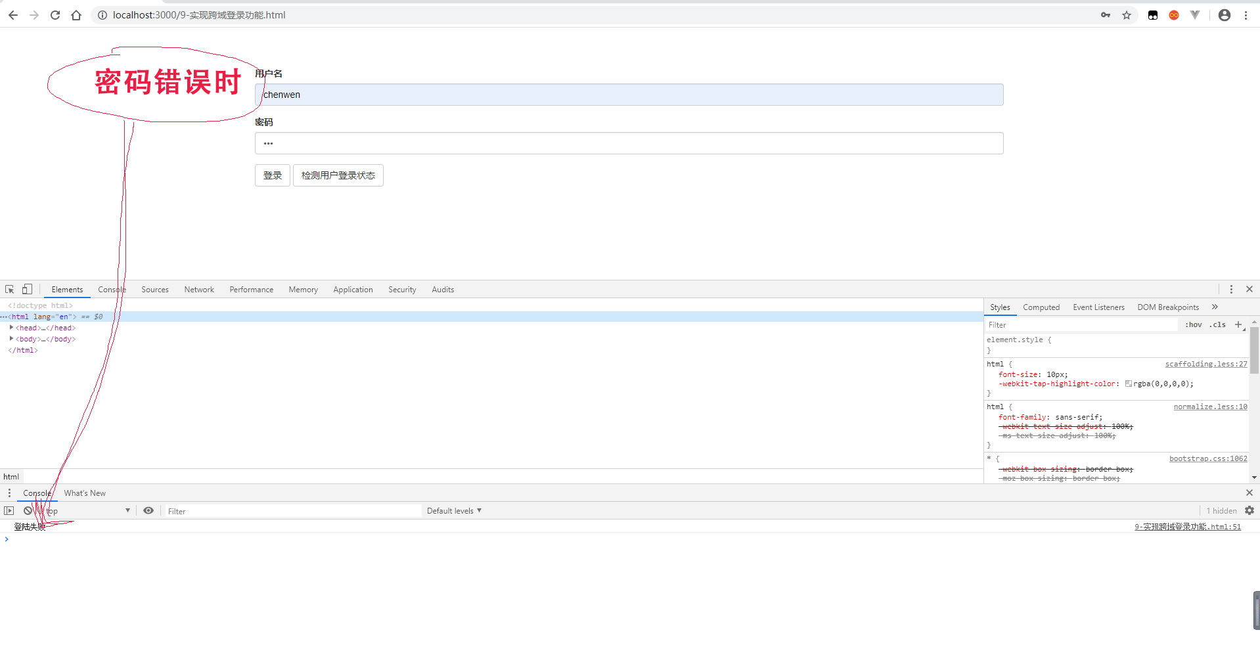
Task: Open DevTools customize menu
Action: click(x=1231, y=289)
